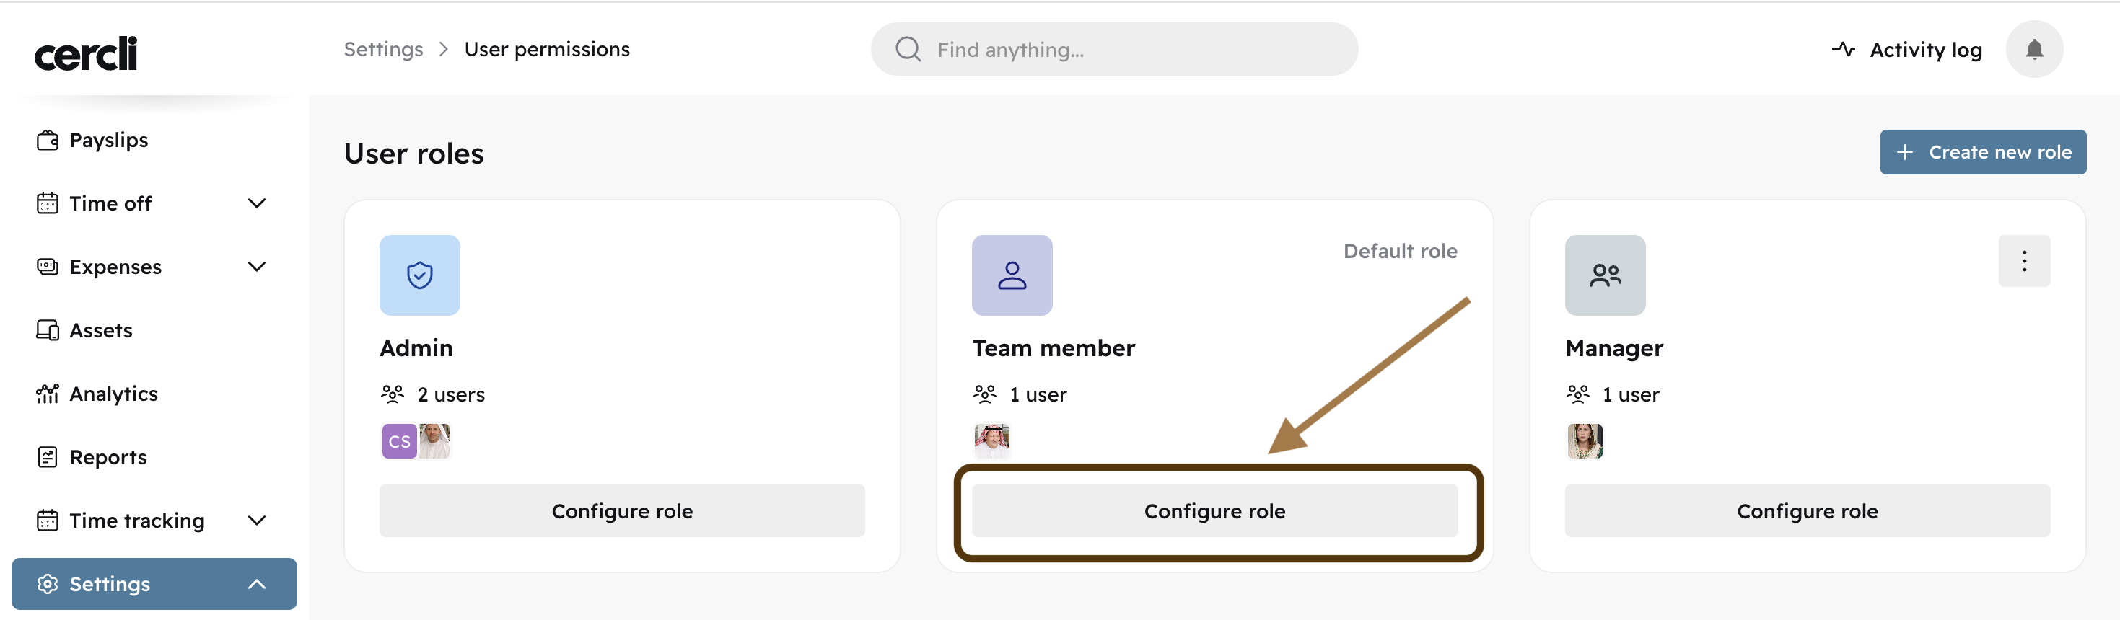Go to Analytics in the sidebar

point(113,394)
